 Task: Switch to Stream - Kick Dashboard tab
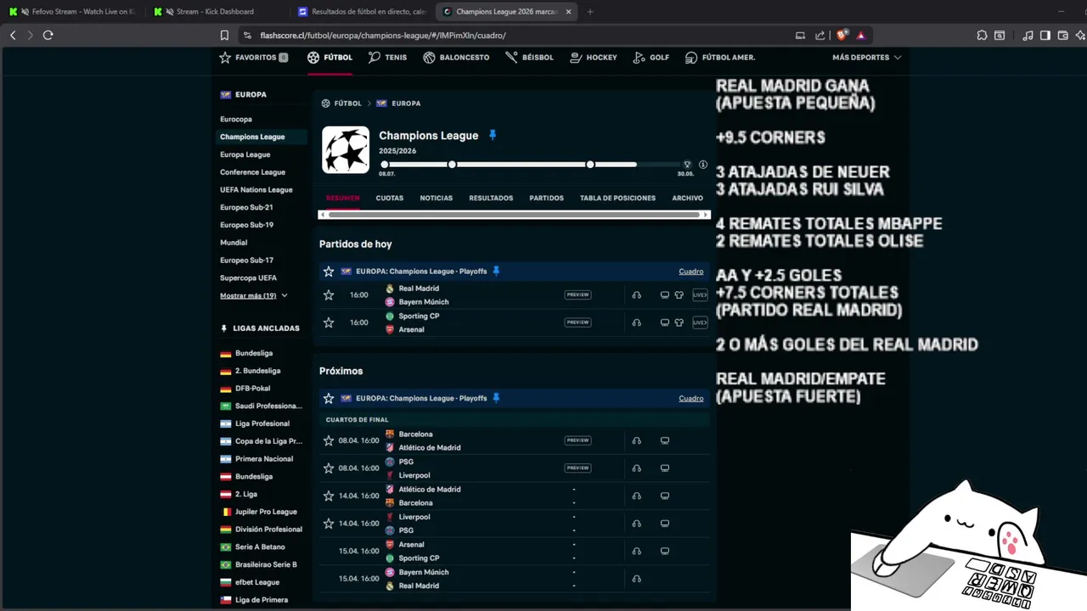point(216,12)
